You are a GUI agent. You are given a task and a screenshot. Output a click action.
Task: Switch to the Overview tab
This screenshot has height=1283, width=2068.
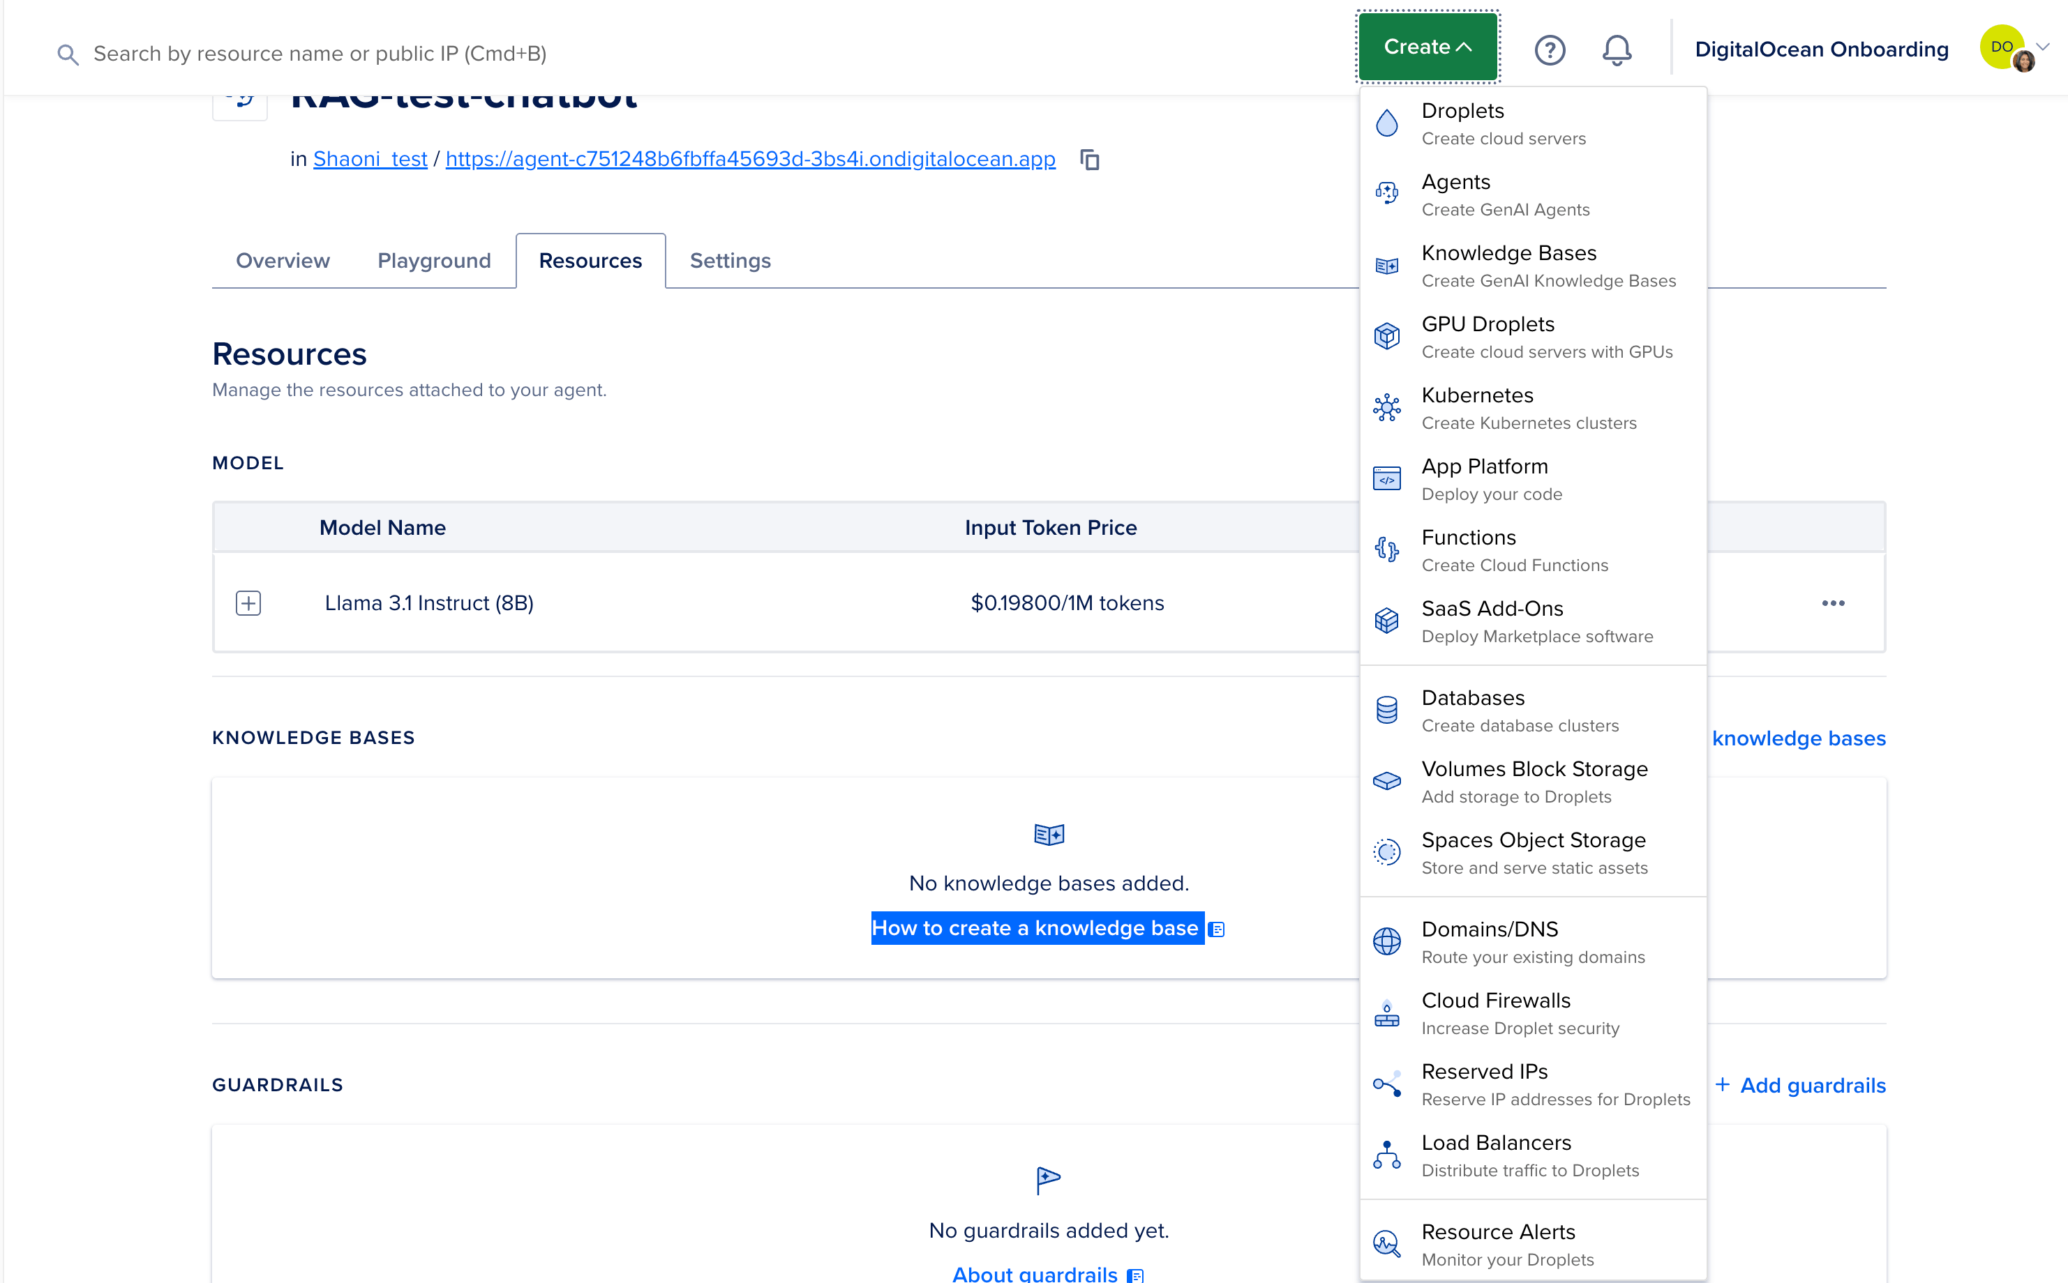(x=283, y=261)
